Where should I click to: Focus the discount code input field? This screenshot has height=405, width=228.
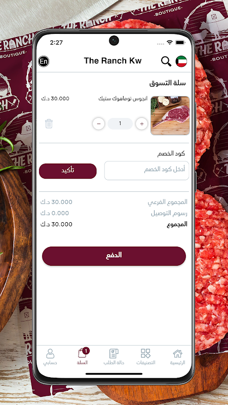coord(146,171)
